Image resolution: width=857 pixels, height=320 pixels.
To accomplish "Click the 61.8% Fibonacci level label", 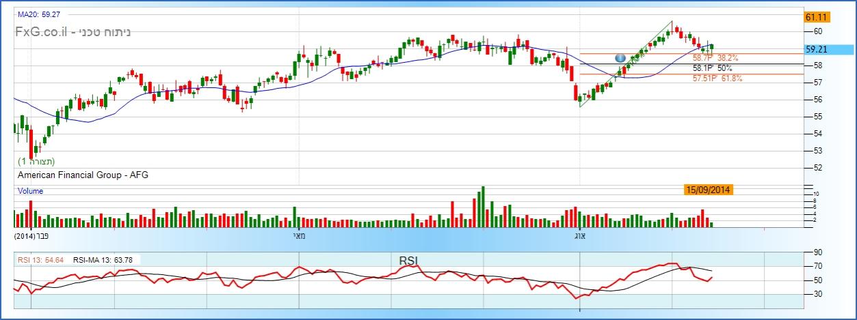I will tap(717, 78).
